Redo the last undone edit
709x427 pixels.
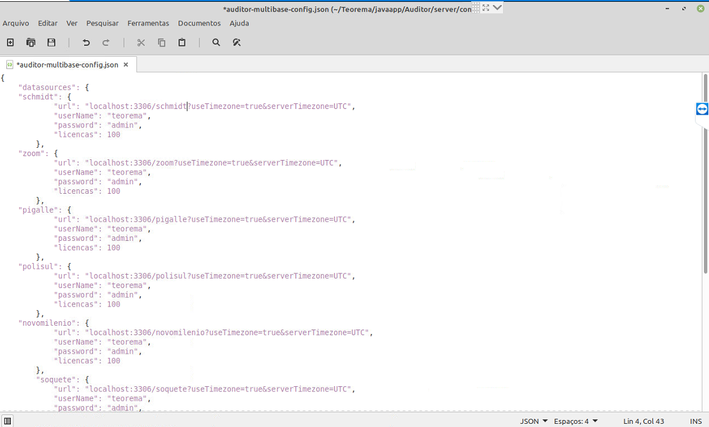click(106, 43)
